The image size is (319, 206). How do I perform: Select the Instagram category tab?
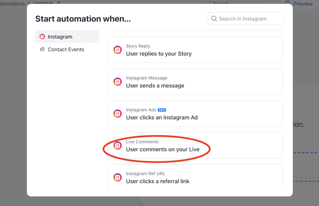67,37
